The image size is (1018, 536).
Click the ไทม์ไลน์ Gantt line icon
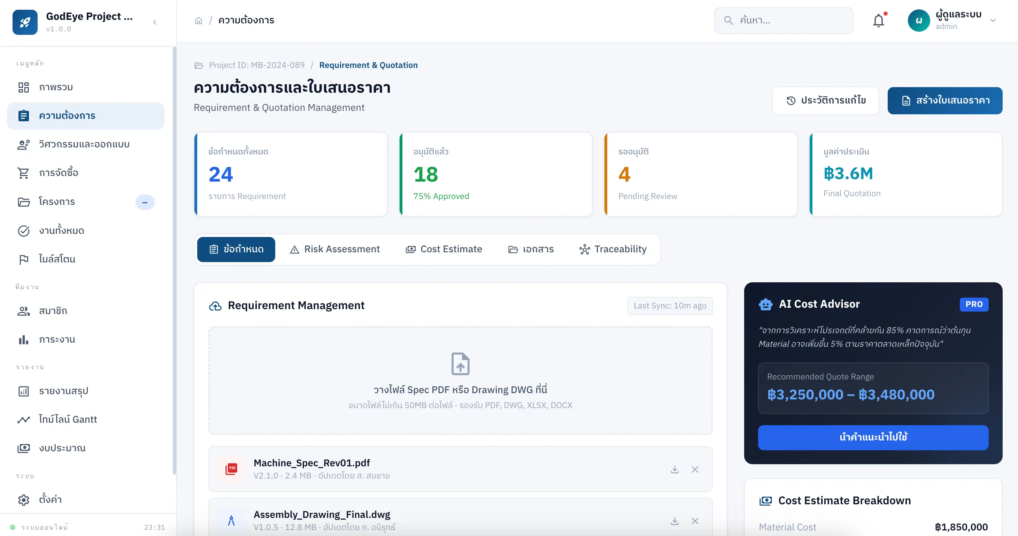pyautogui.click(x=24, y=419)
